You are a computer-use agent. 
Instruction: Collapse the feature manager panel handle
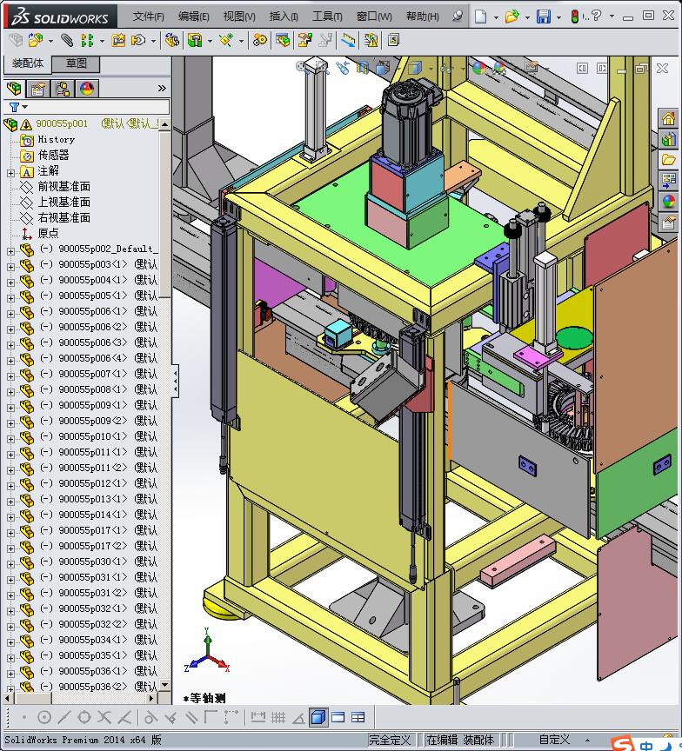pos(176,382)
